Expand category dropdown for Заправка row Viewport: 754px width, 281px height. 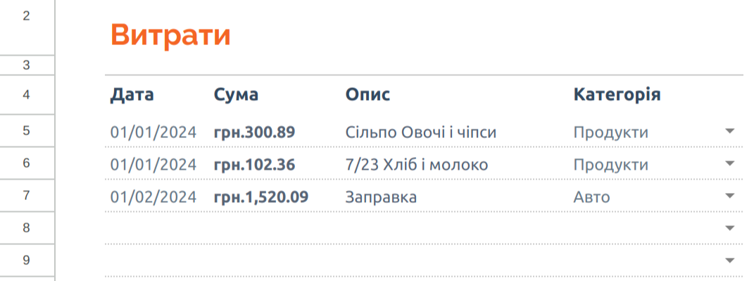coord(729,196)
